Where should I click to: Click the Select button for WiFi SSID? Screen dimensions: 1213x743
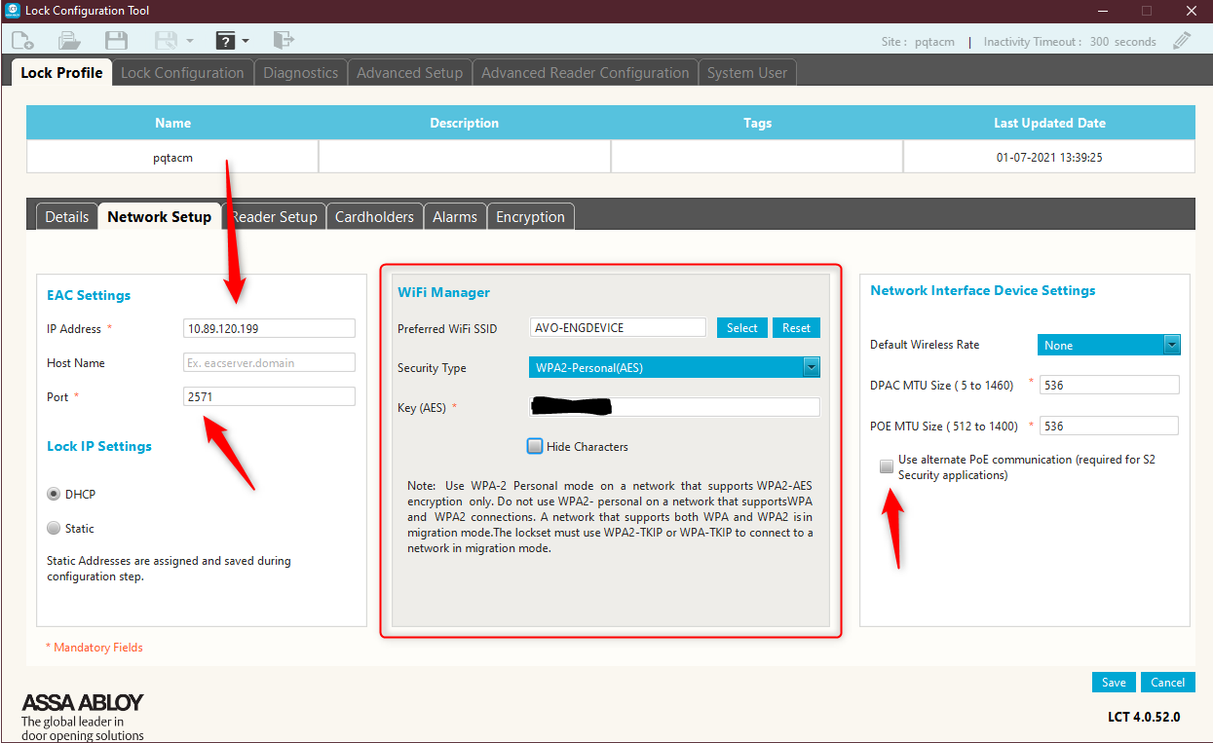(742, 328)
